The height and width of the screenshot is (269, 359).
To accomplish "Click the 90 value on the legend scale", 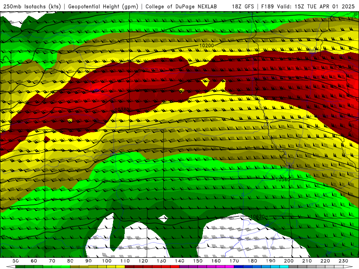I will (x=88, y=261).
